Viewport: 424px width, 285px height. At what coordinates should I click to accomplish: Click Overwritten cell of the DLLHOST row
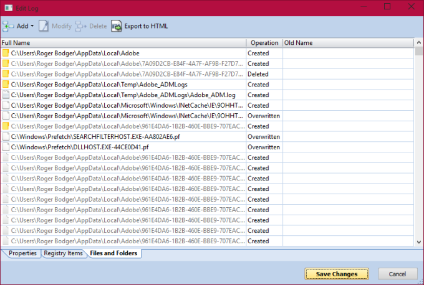coord(264,147)
